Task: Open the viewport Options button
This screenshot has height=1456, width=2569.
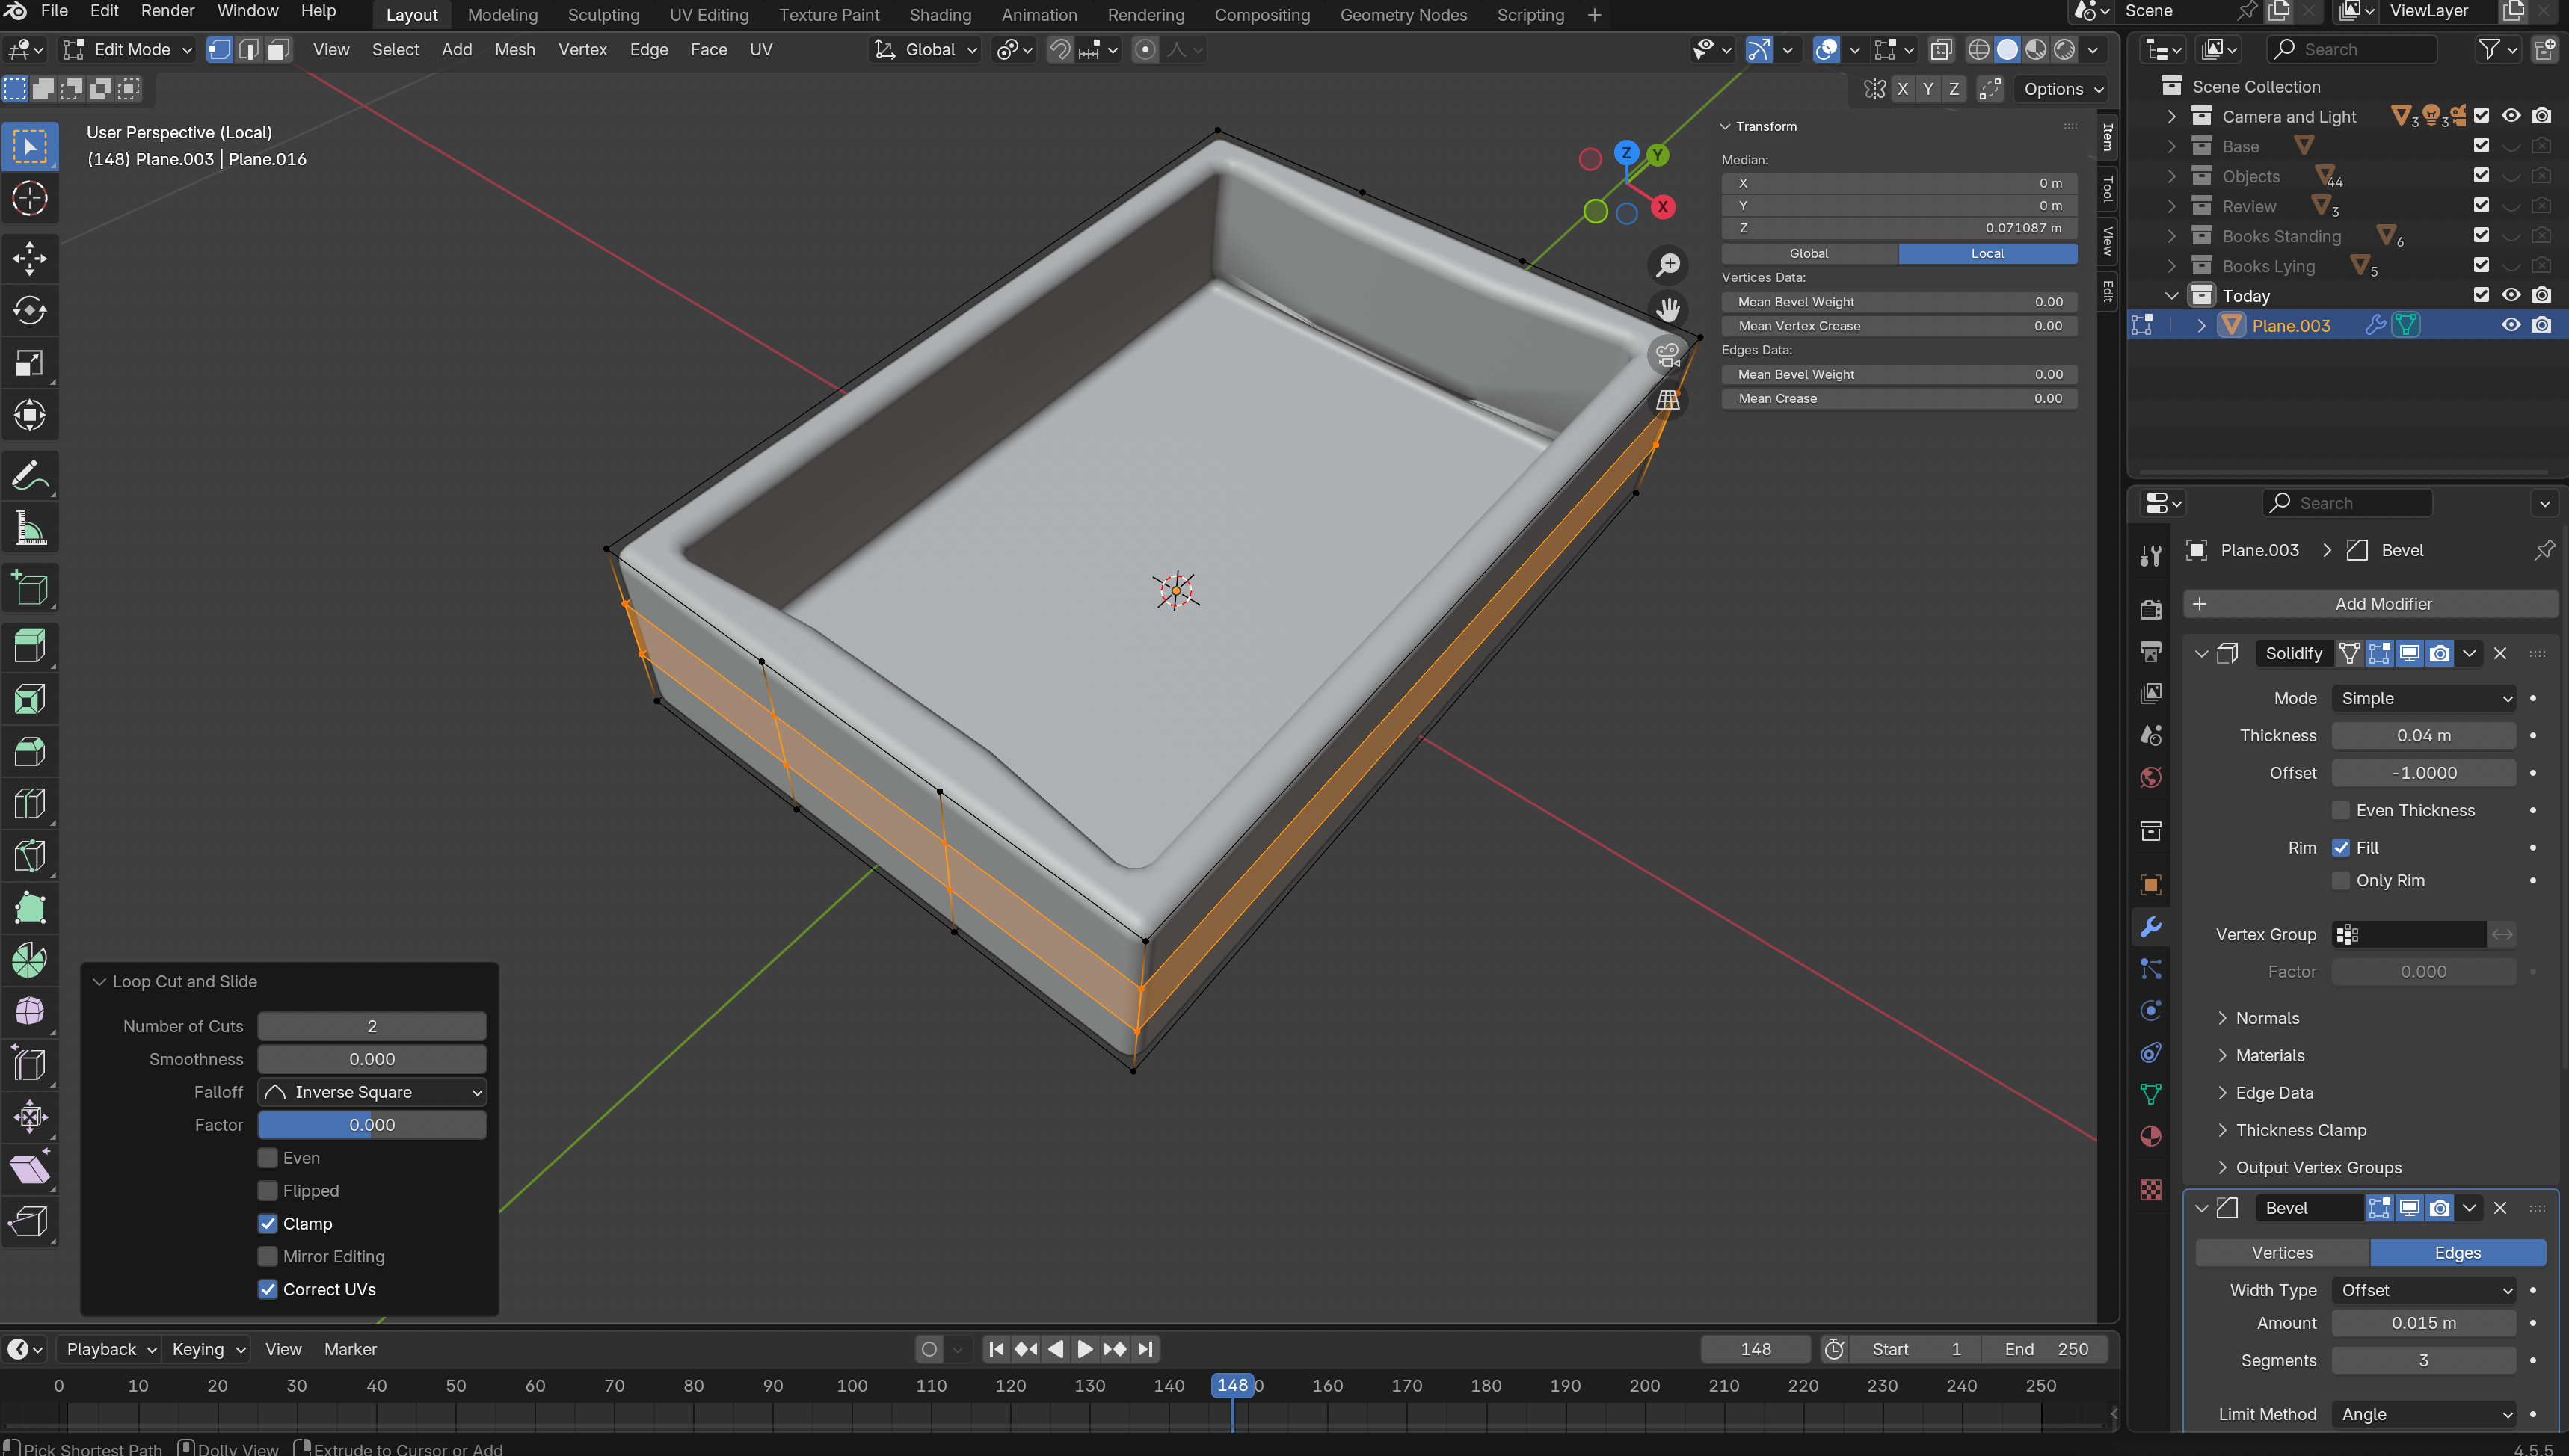Action: [x=2062, y=89]
